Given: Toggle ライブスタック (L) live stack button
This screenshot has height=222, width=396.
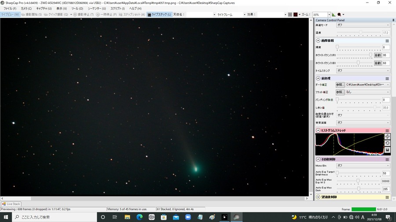Looking at the screenshot, I should click(159, 14).
